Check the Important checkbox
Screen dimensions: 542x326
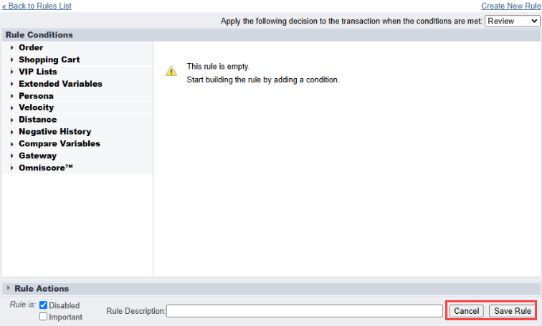[x=43, y=317]
